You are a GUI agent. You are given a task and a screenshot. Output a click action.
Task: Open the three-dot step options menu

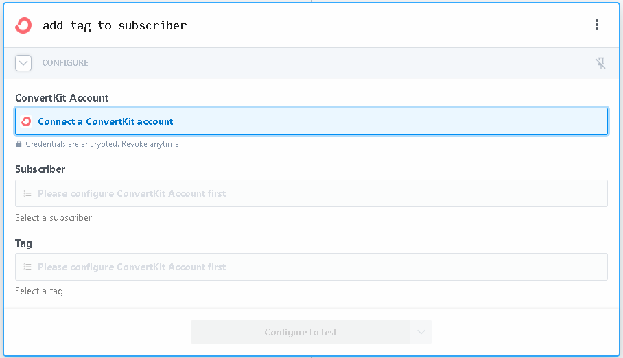[597, 25]
